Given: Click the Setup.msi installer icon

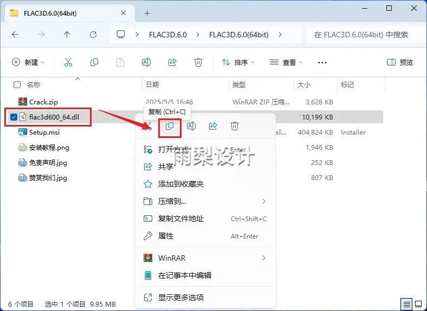Looking at the screenshot, I should 23,132.
